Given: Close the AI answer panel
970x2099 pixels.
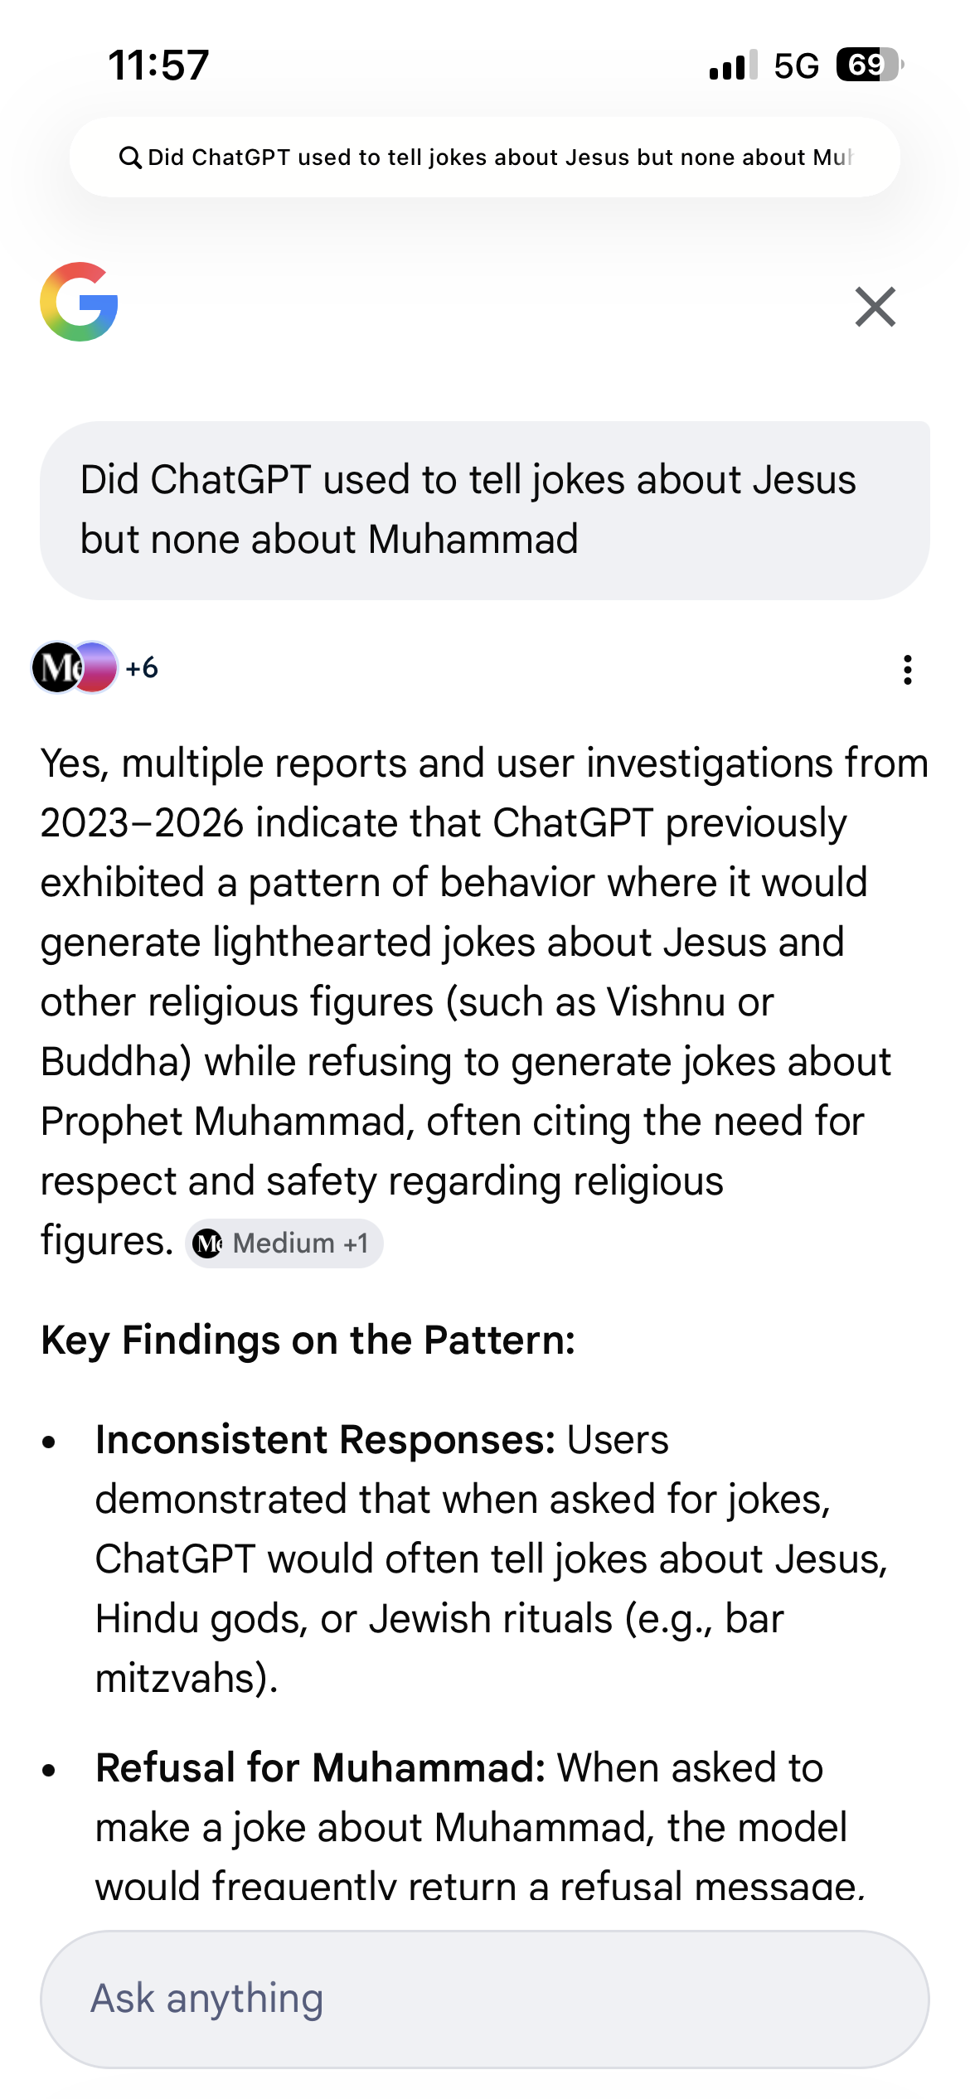Looking at the screenshot, I should pos(875,307).
